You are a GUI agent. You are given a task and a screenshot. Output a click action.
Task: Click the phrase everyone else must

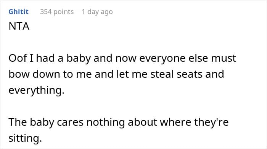[188, 59]
